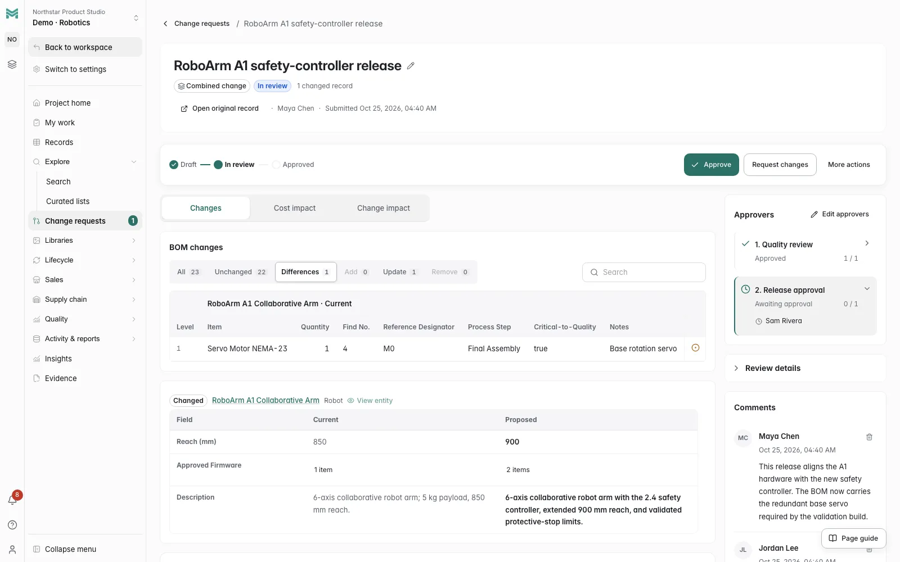This screenshot has width=900, height=562.
Task: Collapse the sidebar menu
Action: click(x=85, y=549)
